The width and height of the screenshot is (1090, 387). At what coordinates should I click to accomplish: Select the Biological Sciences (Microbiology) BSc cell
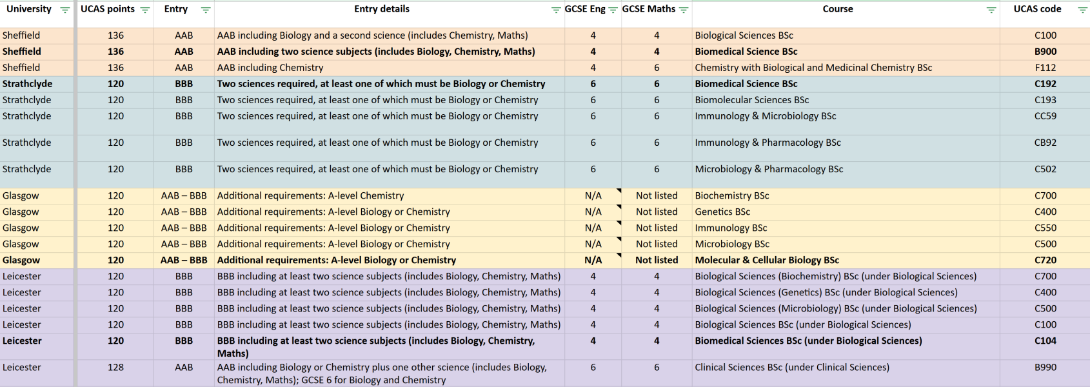[846, 308]
